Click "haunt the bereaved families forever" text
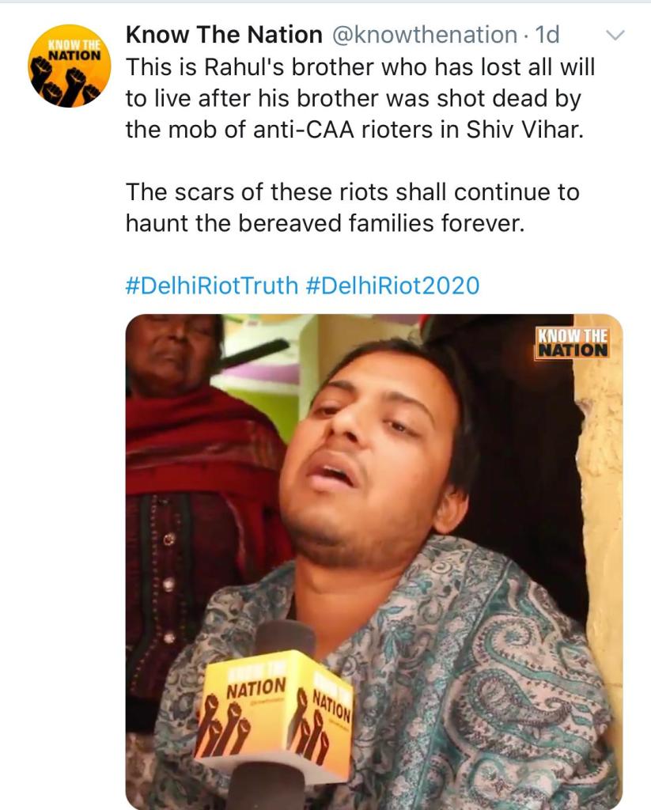 [x=324, y=224]
